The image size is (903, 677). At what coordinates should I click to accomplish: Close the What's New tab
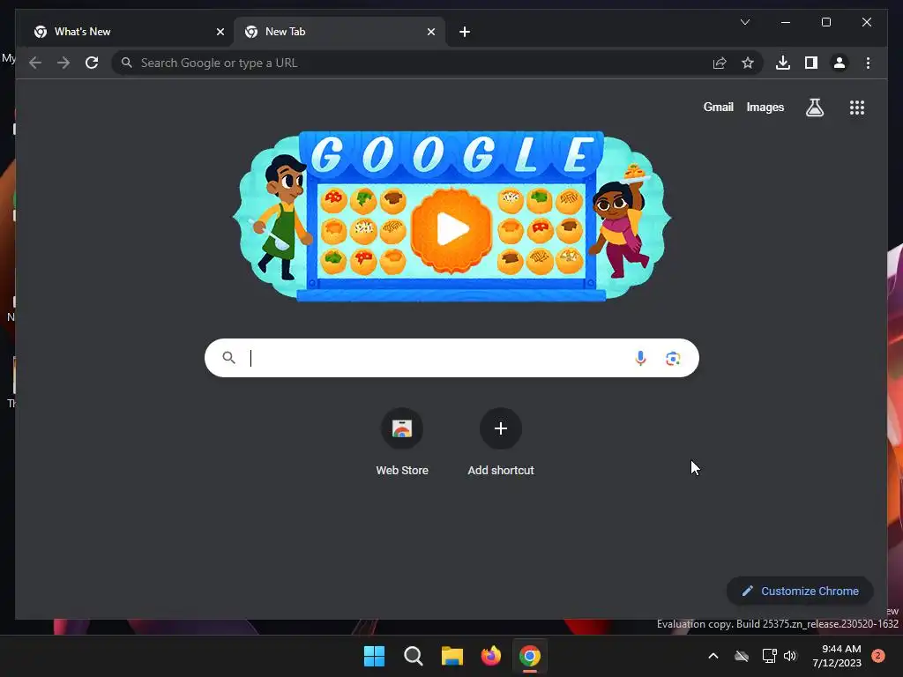[x=220, y=32]
